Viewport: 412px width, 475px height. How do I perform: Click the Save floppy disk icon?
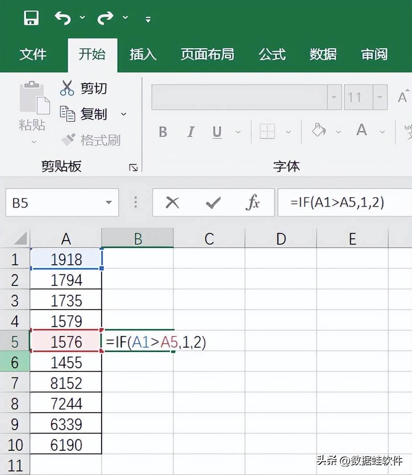[x=31, y=18]
